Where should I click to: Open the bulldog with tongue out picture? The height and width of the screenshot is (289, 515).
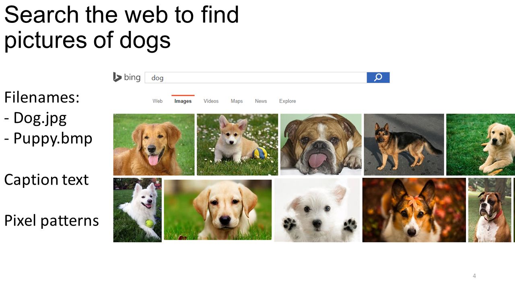321,144
